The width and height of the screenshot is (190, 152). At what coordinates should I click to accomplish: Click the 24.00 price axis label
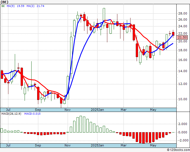[183, 26]
